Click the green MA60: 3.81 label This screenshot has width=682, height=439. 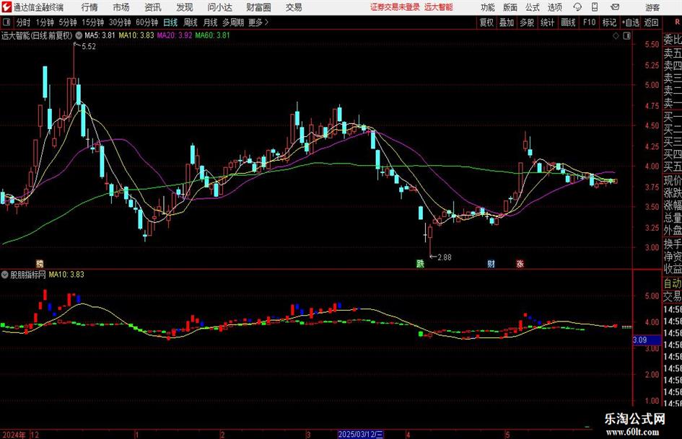pyautogui.click(x=212, y=35)
